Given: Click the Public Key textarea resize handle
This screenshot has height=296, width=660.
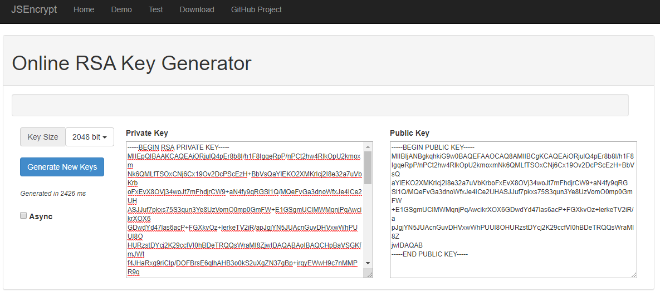Looking at the screenshot, I should [633, 274].
